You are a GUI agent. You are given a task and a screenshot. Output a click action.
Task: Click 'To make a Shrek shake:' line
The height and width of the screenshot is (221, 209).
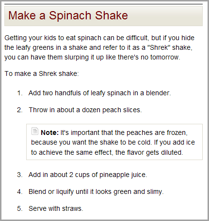pos(42,74)
